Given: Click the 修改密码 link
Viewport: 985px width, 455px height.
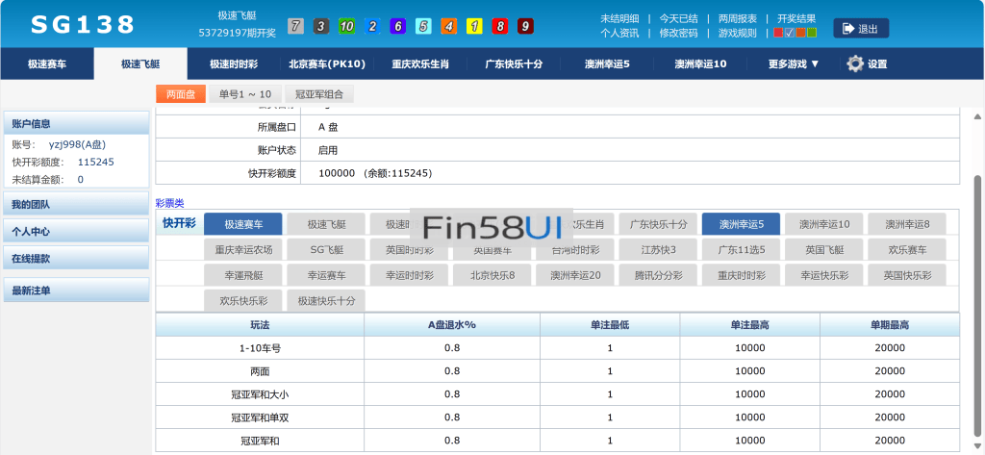Looking at the screenshot, I should (678, 33).
